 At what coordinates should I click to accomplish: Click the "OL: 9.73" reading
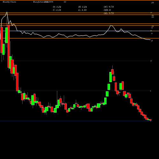coord(109,13)
